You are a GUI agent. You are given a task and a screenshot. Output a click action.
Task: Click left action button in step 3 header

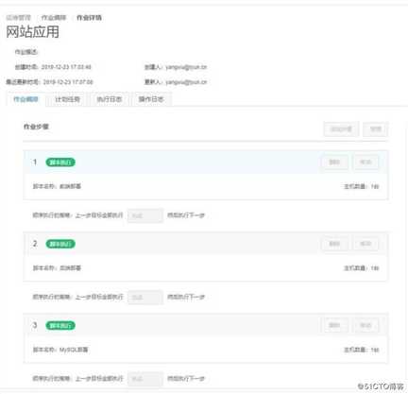(334, 325)
